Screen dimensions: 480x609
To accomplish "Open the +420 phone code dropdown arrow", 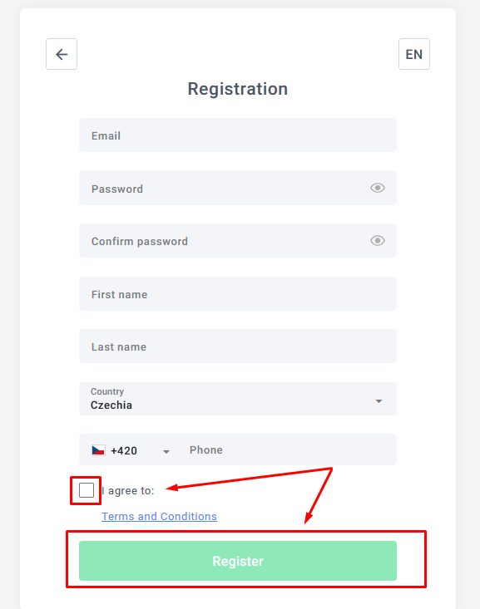I will [x=166, y=452].
